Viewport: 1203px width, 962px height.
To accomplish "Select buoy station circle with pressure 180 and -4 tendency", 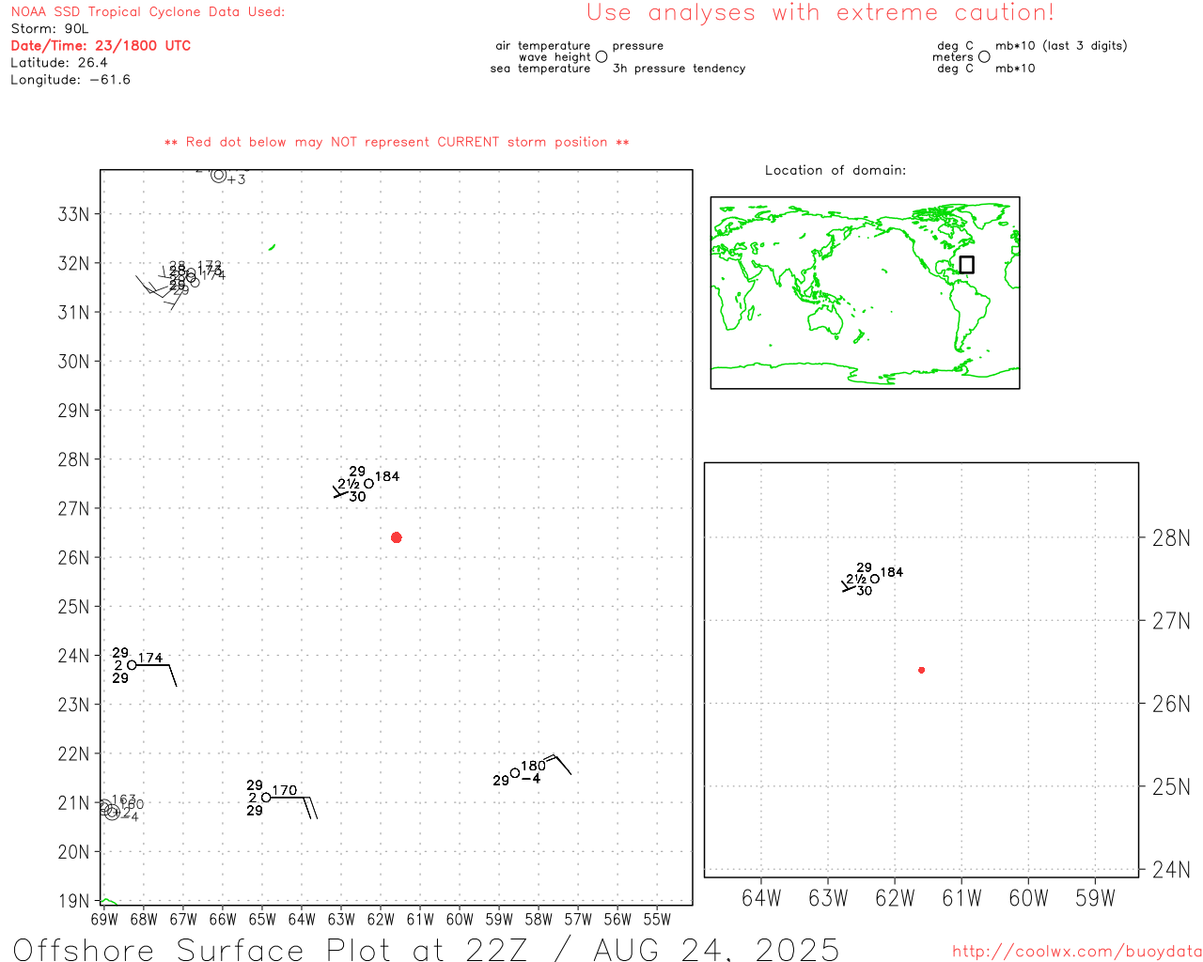I will click(515, 773).
